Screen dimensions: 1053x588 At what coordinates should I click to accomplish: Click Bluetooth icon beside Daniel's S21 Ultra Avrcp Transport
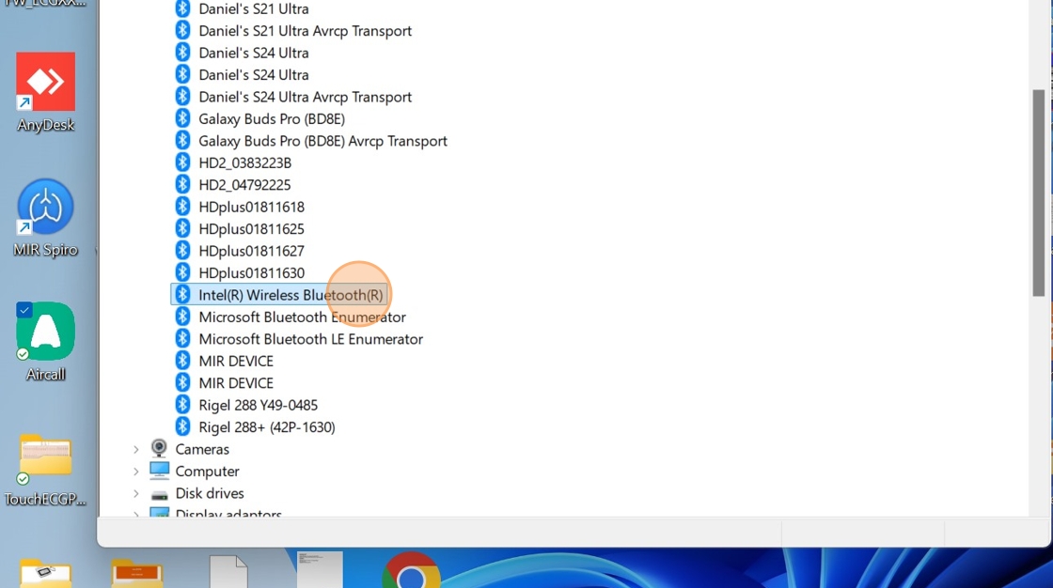click(x=182, y=30)
